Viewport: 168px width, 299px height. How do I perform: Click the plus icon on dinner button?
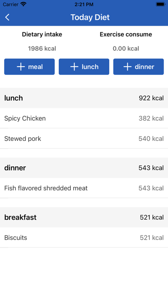tap(127, 67)
